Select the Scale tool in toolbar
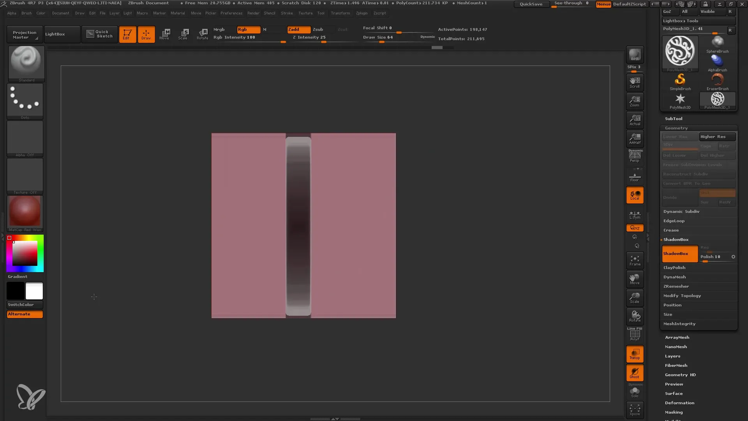This screenshot has height=421, width=748. click(x=183, y=34)
